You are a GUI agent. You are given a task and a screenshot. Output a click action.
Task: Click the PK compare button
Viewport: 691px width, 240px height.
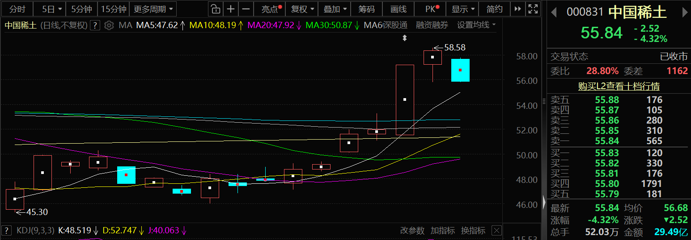431,9
